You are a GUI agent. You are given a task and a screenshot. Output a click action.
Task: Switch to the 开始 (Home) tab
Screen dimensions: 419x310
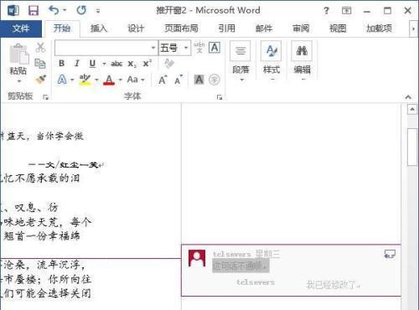(x=62, y=28)
